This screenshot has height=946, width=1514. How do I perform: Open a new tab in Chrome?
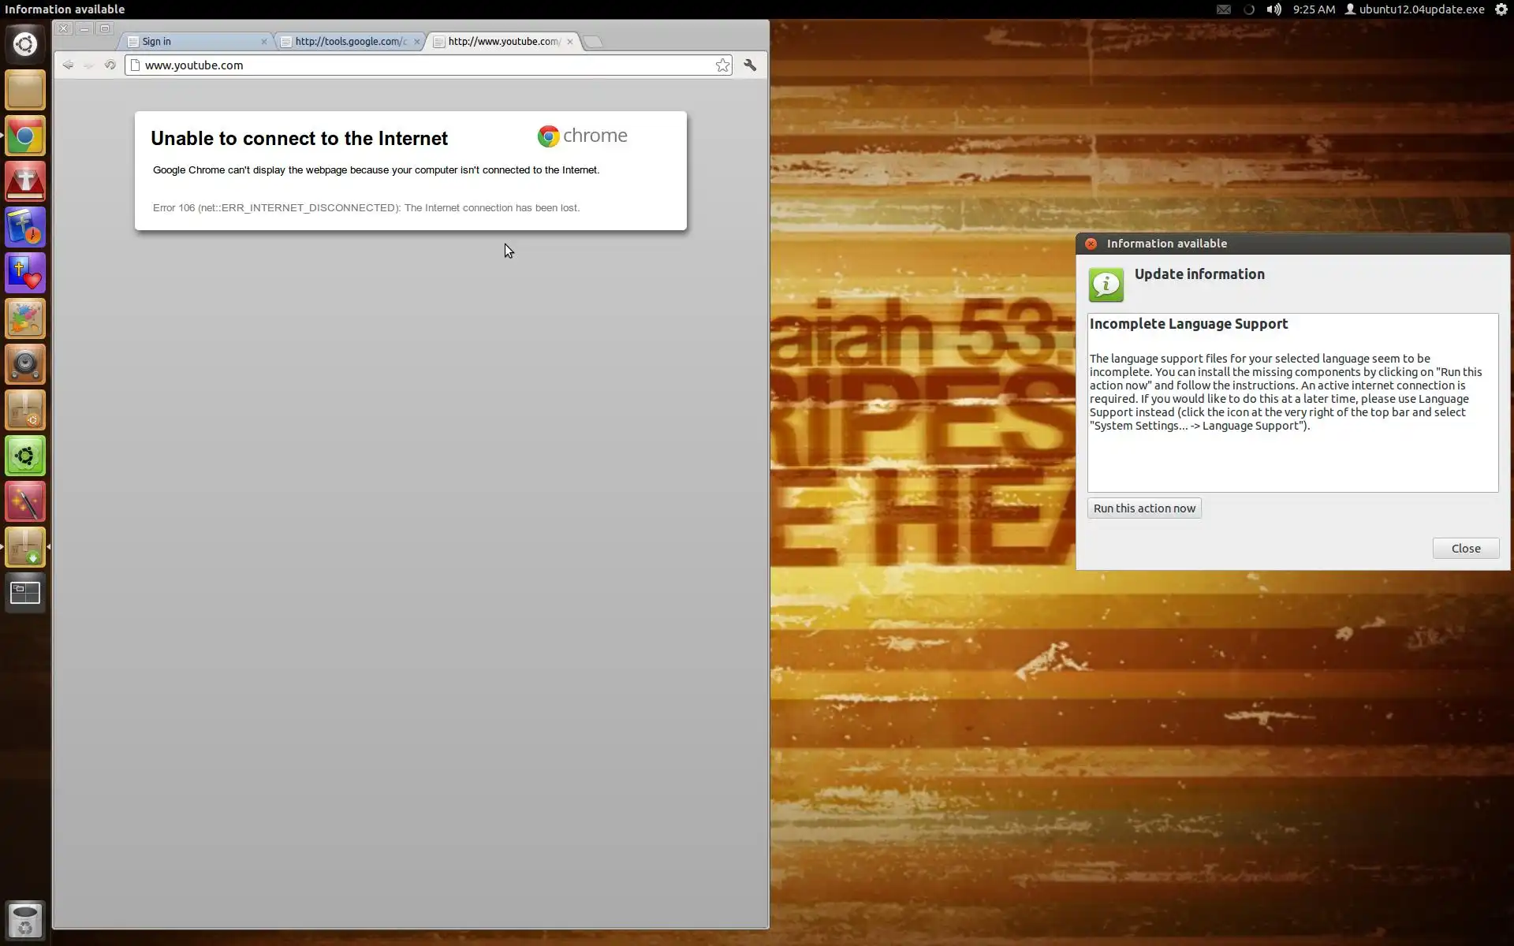point(594,42)
